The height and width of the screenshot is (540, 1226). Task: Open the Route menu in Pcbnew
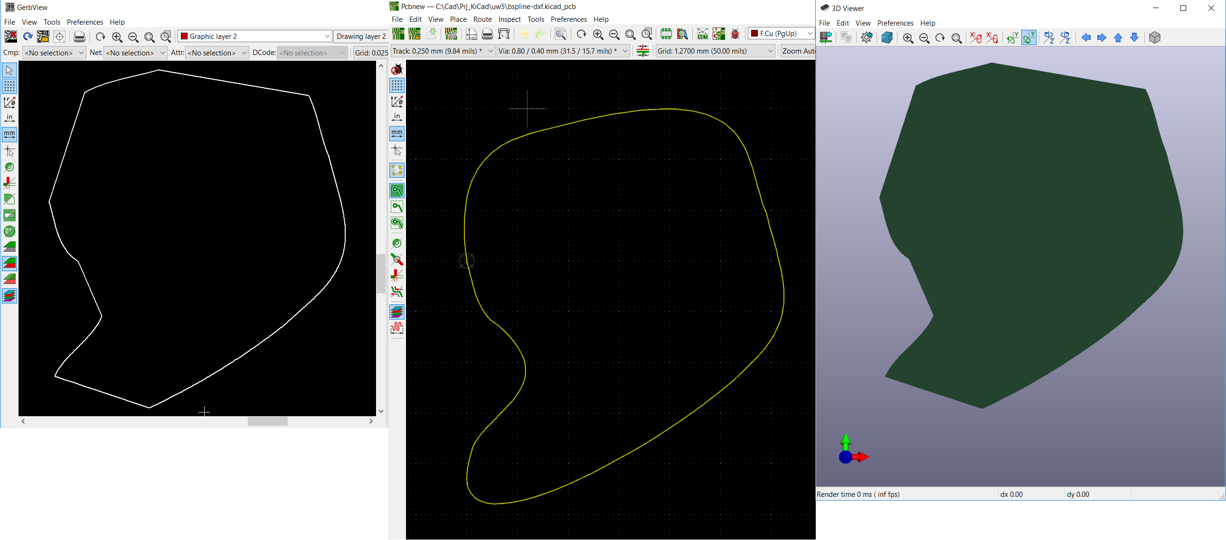coord(482,19)
